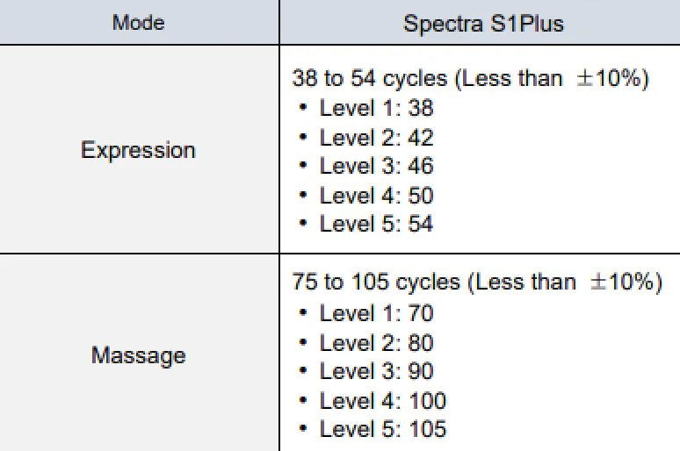The image size is (680, 451).
Task: Pick the "Level 5: 105" line
Action: point(382,429)
